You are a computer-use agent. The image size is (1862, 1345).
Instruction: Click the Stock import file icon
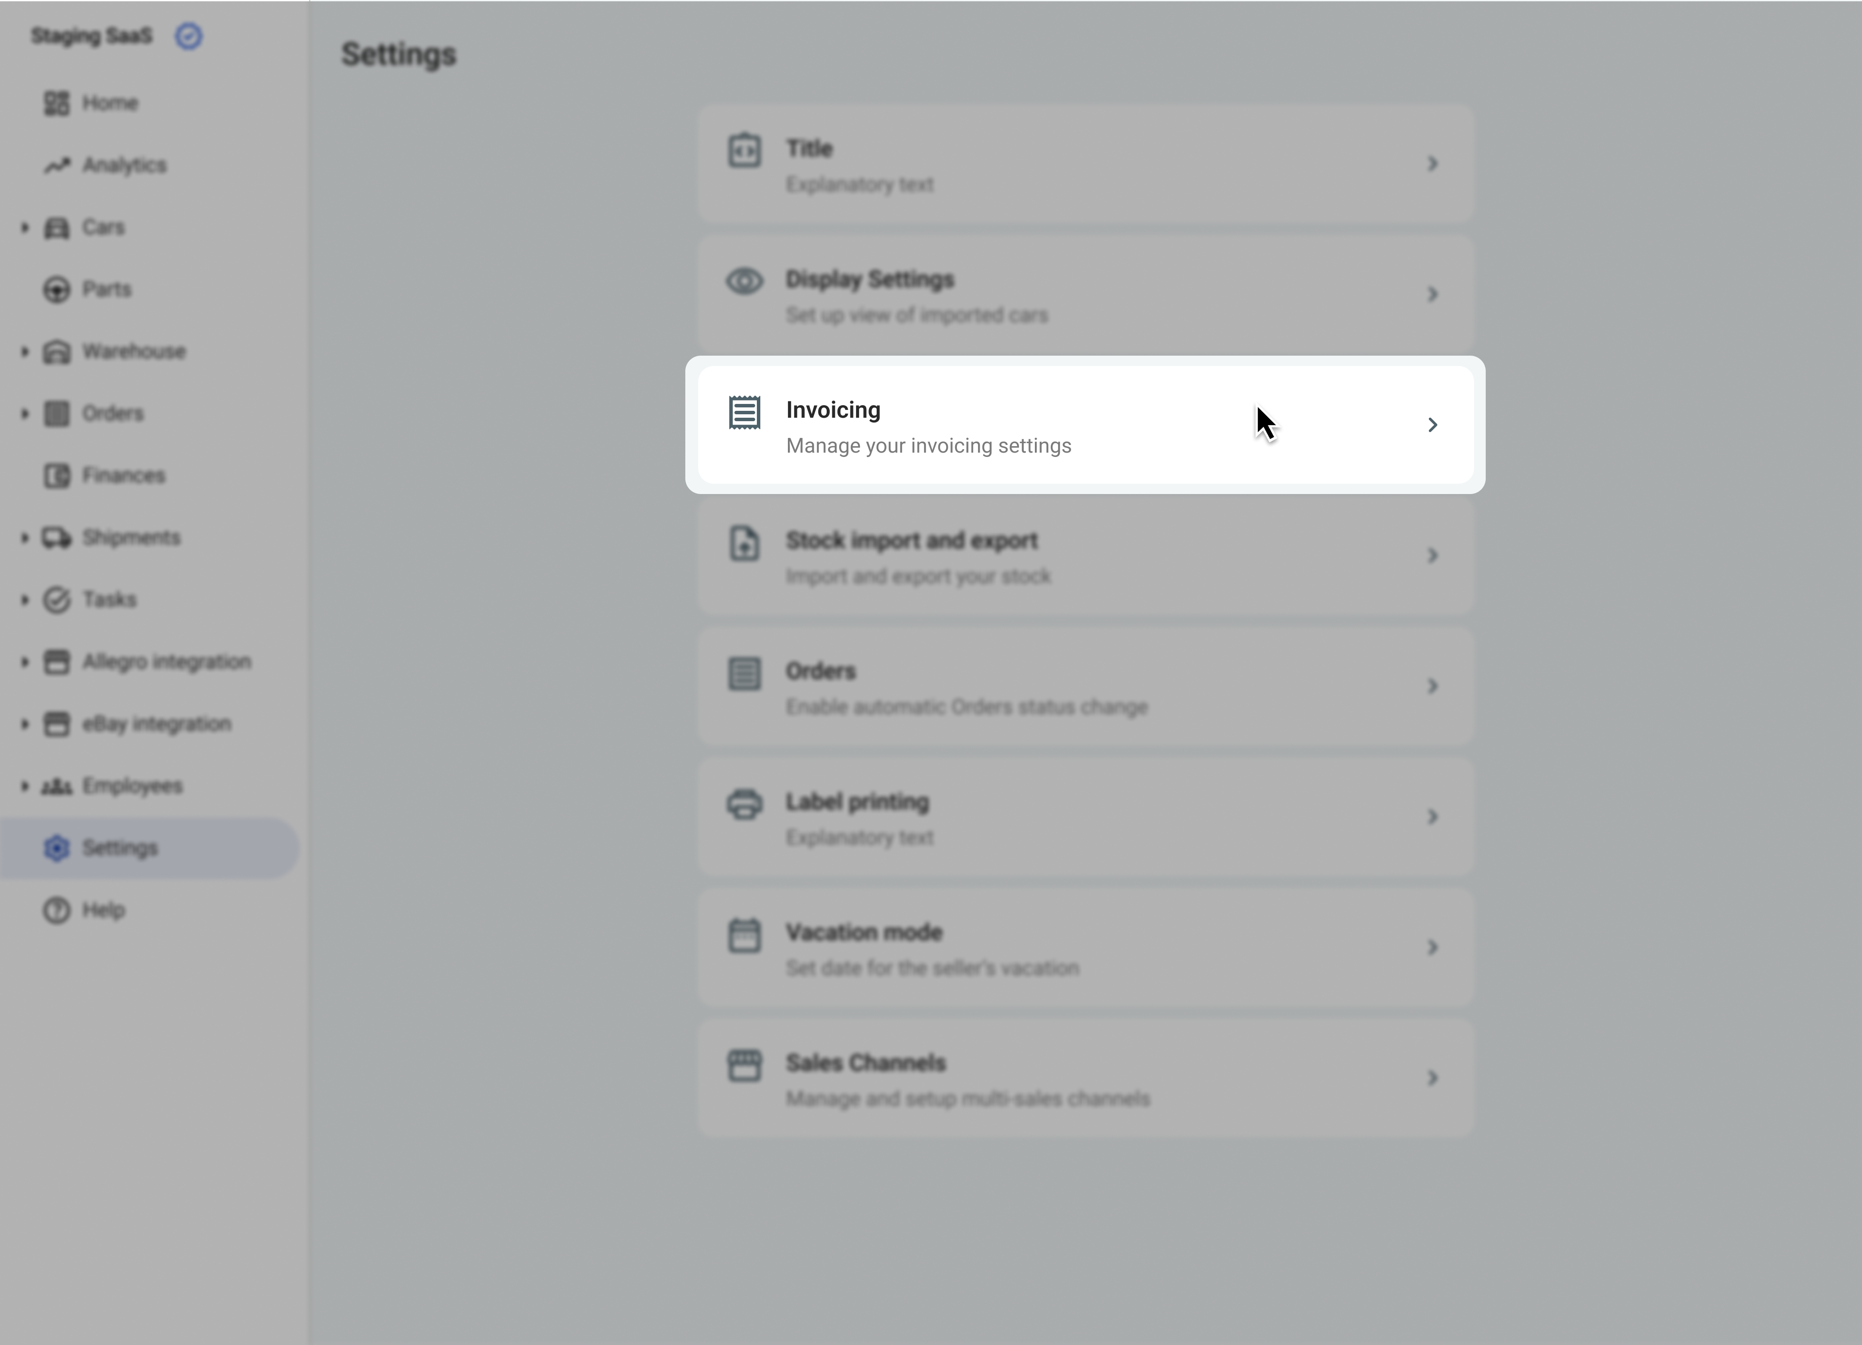[745, 544]
